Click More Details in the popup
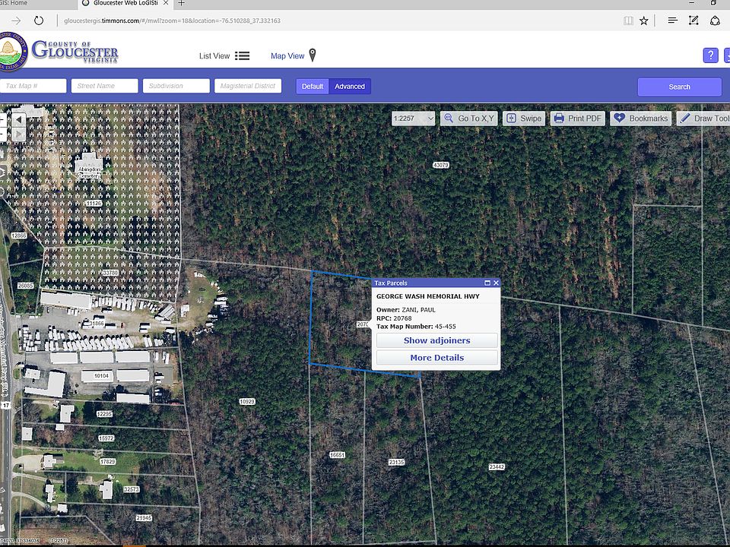This screenshot has width=730, height=547. (x=436, y=358)
